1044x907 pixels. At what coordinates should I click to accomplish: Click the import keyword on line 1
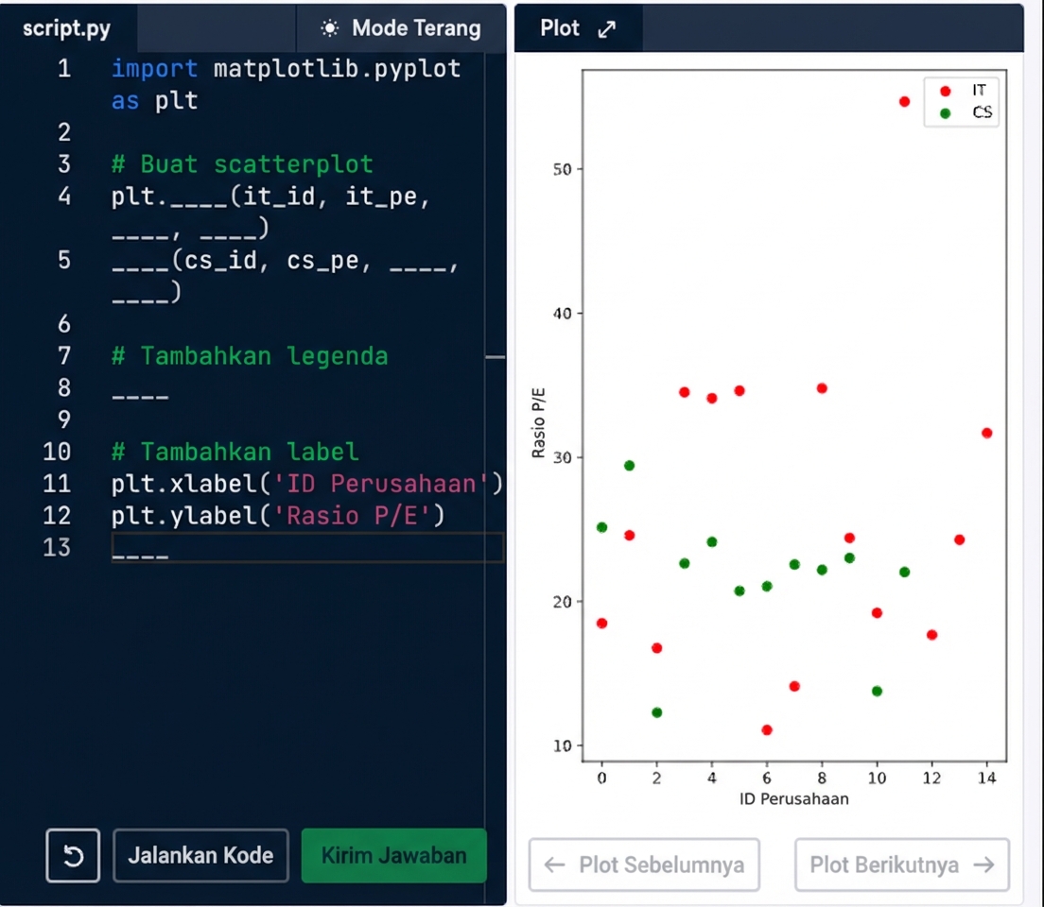pyautogui.click(x=154, y=69)
